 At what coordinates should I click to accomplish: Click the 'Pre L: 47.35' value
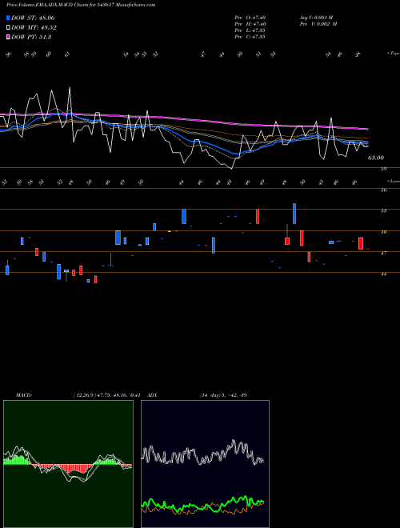click(250, 30)
